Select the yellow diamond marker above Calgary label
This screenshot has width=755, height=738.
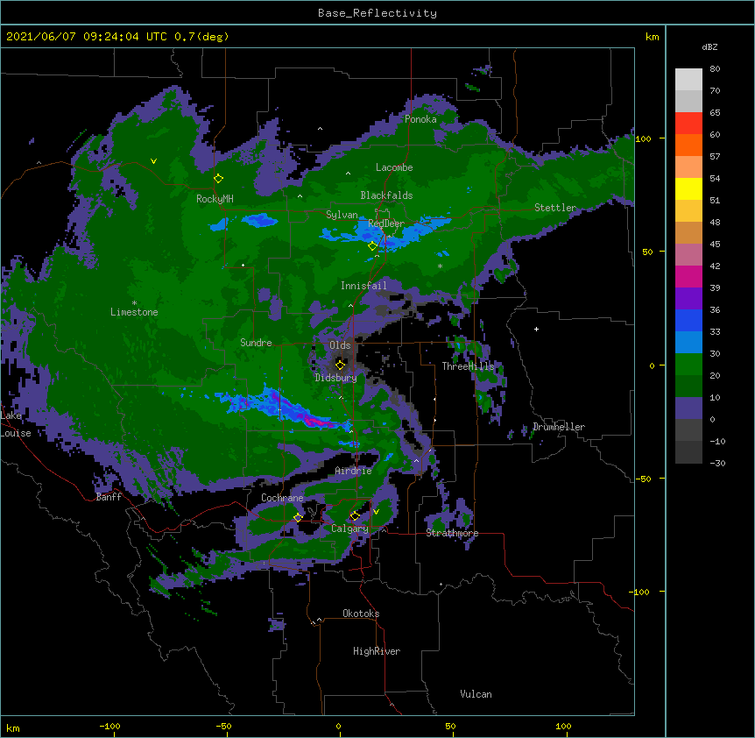click(x=355, y=516)
